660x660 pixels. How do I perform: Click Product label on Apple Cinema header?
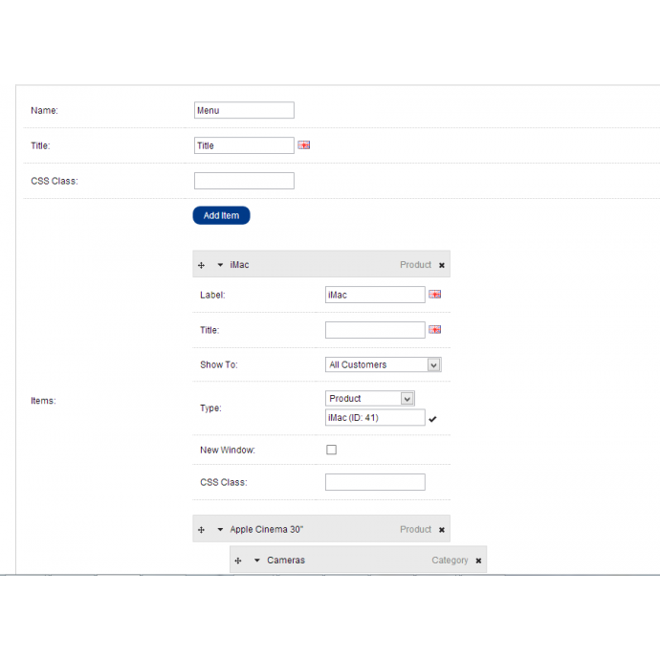click(x=415, y=529)
